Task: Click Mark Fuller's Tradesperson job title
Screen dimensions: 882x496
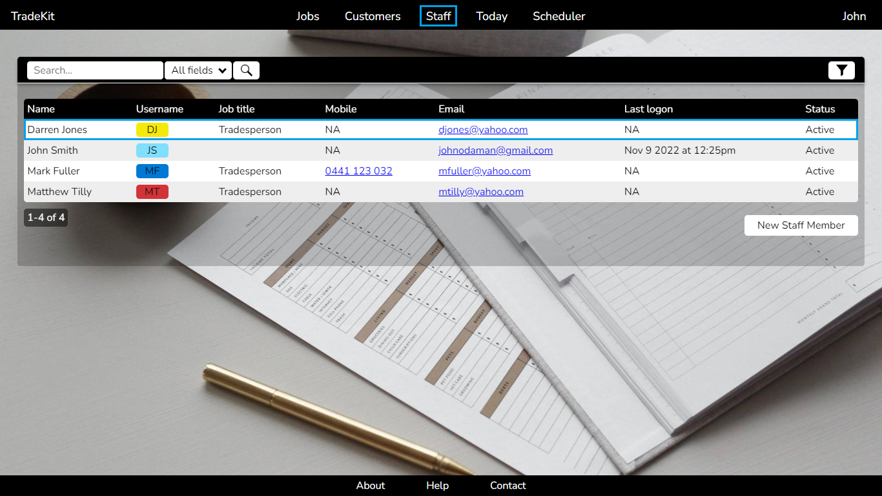Action: coord(250,171)
